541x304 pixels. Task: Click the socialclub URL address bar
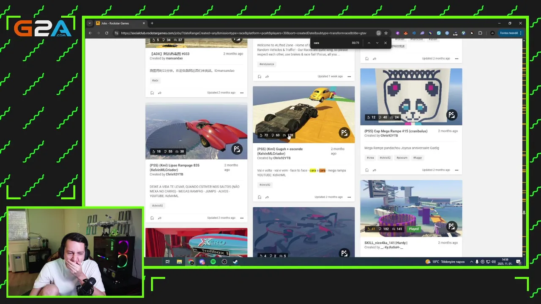(x=243, y=33)
